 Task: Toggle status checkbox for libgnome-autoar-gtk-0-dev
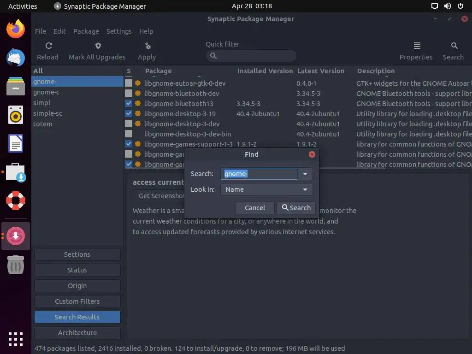point(129,83)
